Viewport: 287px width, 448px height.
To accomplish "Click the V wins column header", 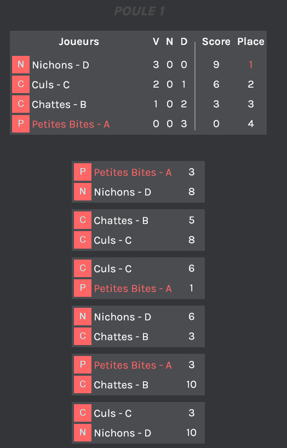I will [156, 42].
